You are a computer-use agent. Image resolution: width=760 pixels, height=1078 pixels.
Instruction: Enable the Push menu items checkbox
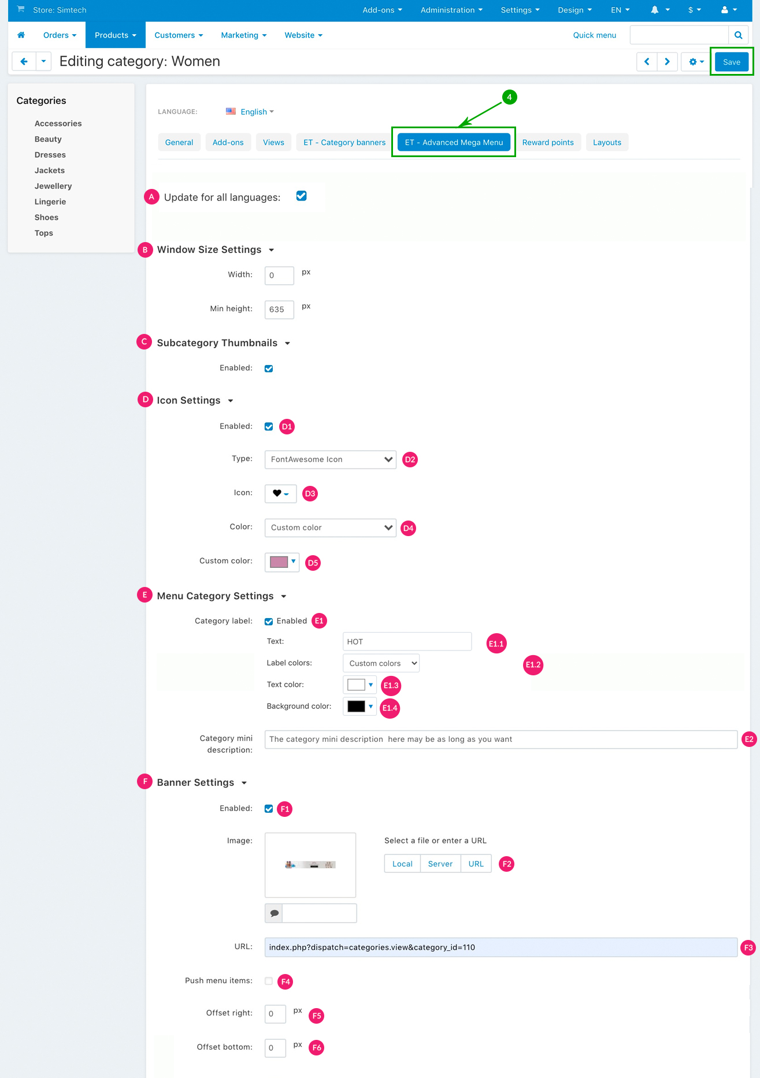269,981
